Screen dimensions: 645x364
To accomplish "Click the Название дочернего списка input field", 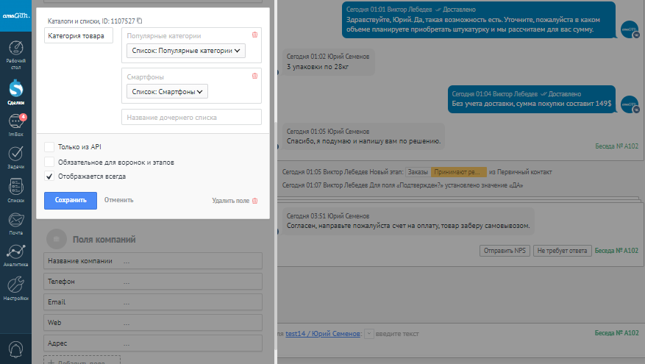I will click(191, 118).
